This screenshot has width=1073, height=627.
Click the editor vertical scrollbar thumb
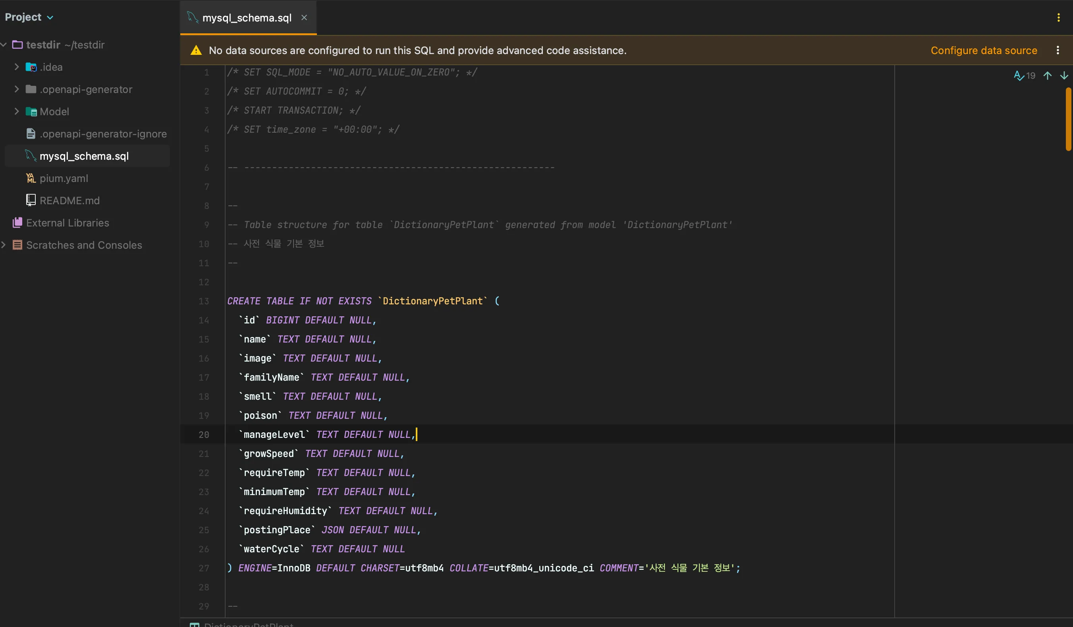[1068, 119]
